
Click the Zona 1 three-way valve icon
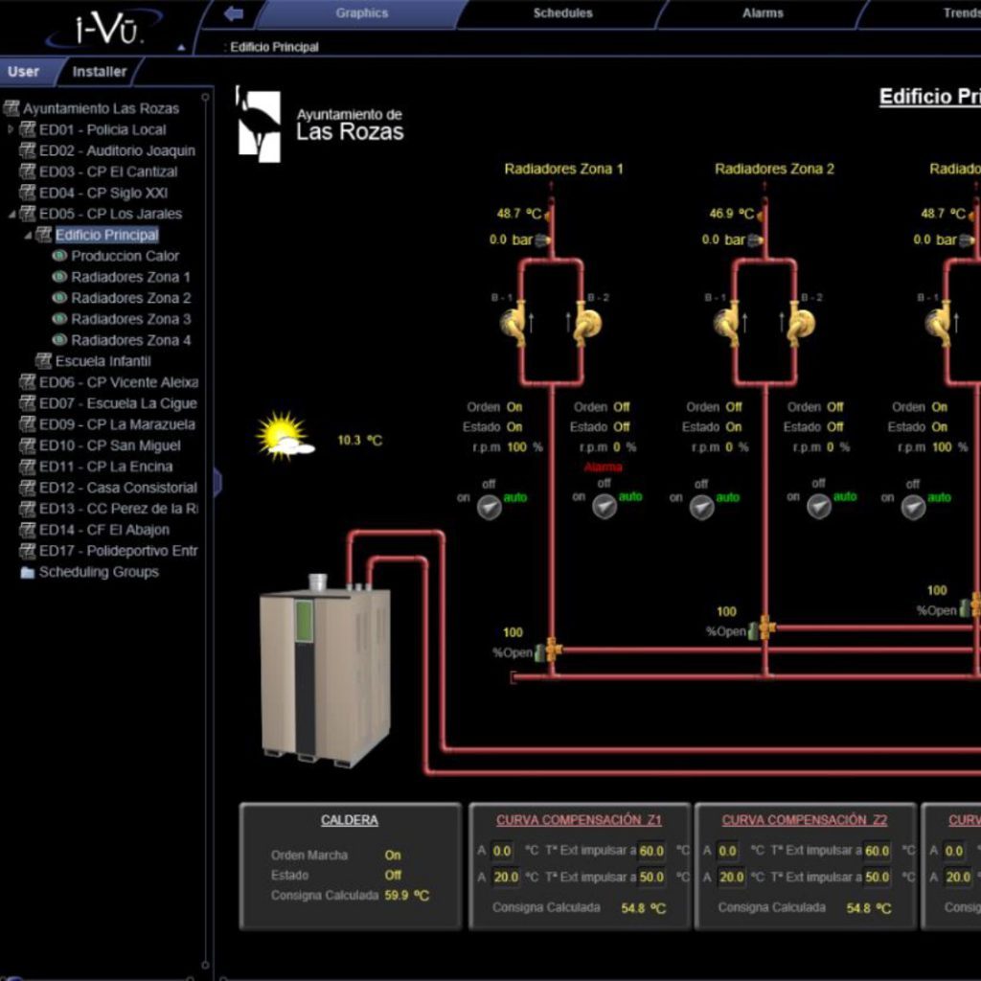(549, 650)
